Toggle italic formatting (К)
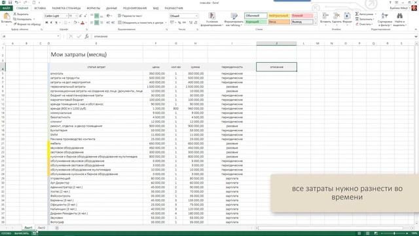 pyautogui.click(x=51, y=23)
